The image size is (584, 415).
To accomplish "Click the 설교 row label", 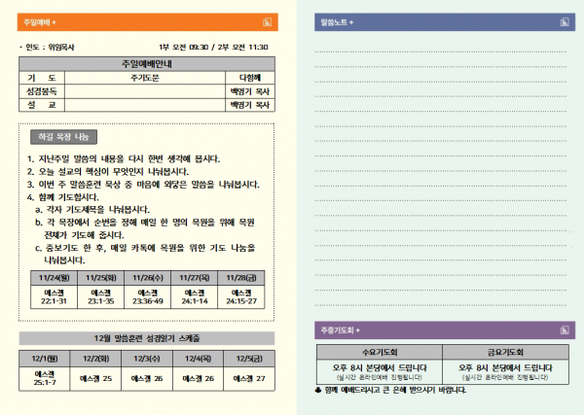I will [41, 103].
